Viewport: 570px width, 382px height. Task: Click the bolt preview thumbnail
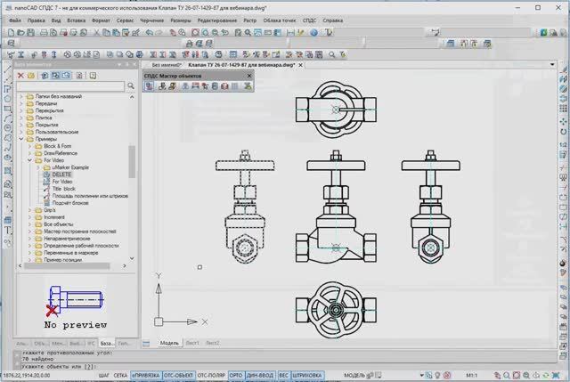pyautogui.click(x=76, y=300)
